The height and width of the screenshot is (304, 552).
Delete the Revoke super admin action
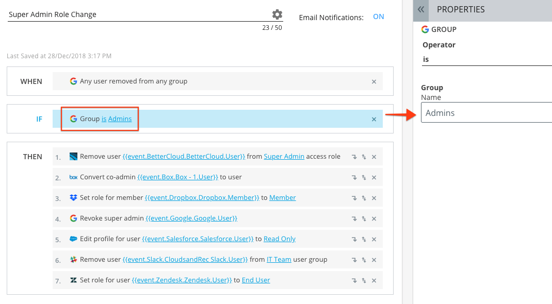pos(374,219)
